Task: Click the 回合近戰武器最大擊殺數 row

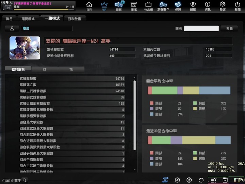Action: click(72, 141)
